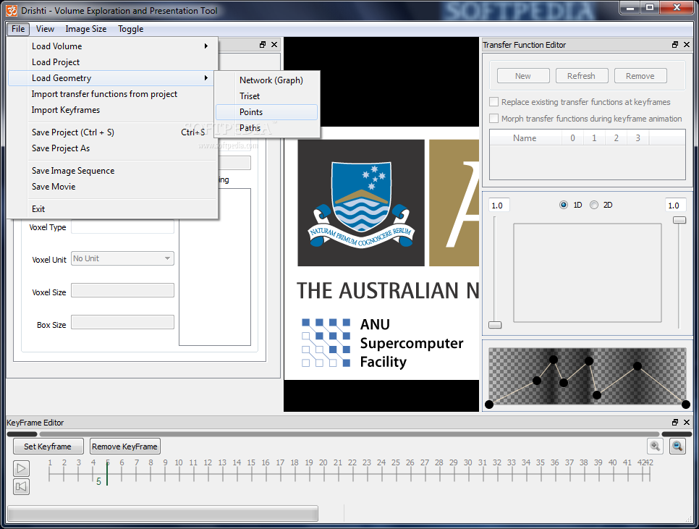Click the right 1.0 value field
Viewport: 699px width, 529px height.
coord(676,206)
